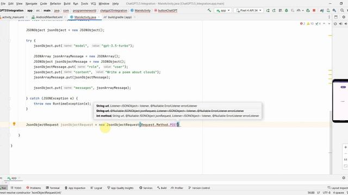Open the Build menu
The width and height of the screenshot is (348, 195).
(67, 4)
